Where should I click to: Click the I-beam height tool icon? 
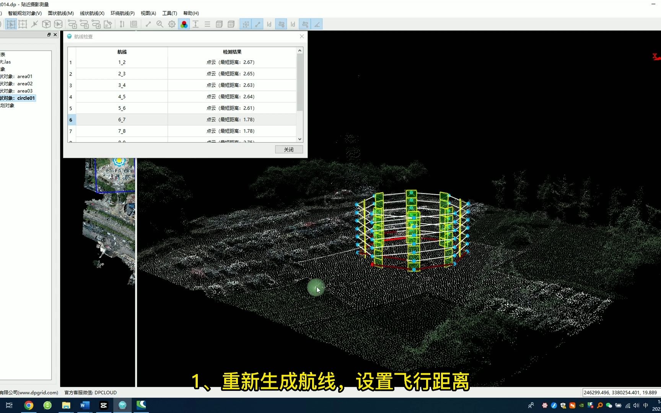[195, 24]
